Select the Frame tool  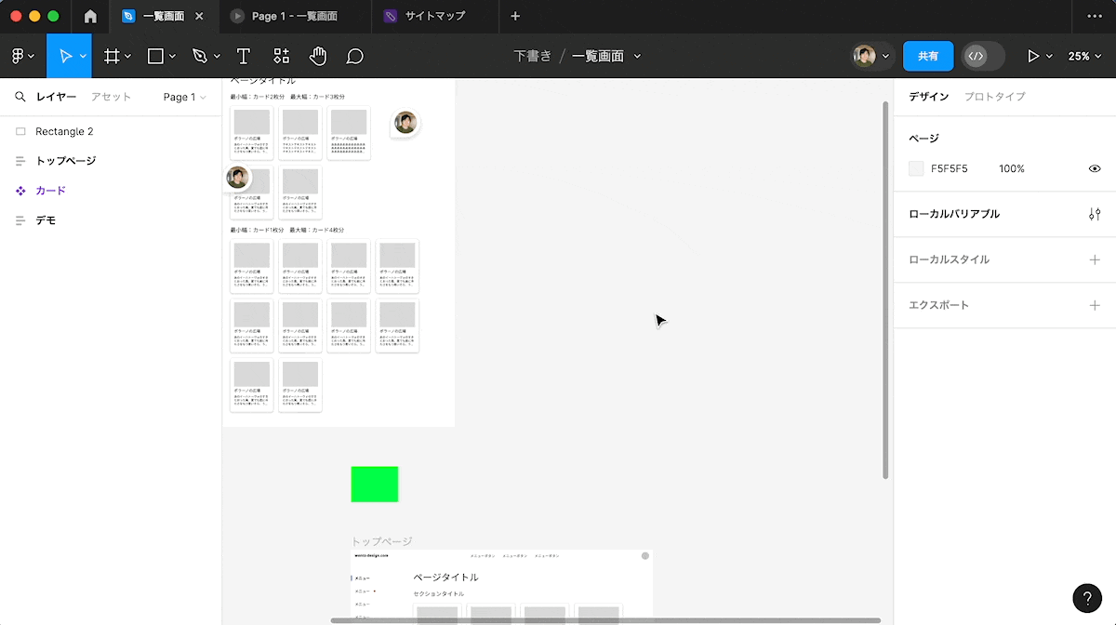(112, 56)
